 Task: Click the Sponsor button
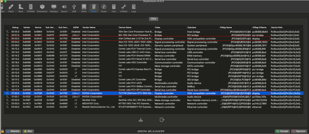coord(299,131)
